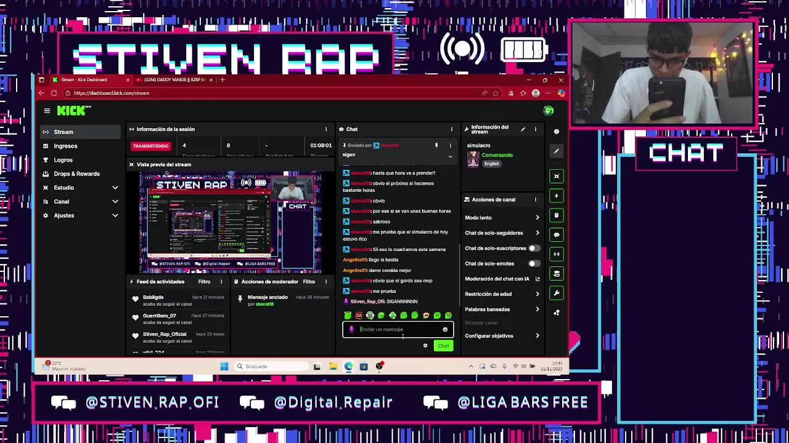Viewport: 789px width, 443px height.
Task: Open the Windows Start button
Action: pyautogui.click(x=224, y=367)
